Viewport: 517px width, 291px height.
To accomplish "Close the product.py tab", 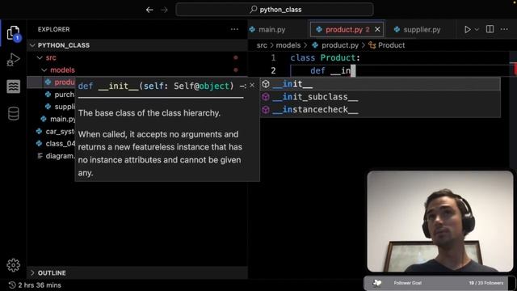I will click(377, 30).
